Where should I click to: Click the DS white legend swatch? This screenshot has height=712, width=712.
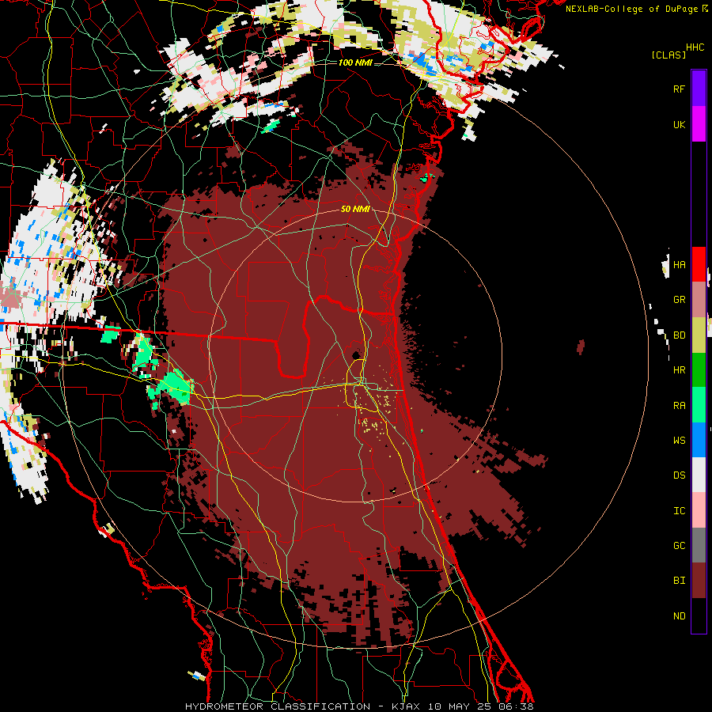coord(699,475)
